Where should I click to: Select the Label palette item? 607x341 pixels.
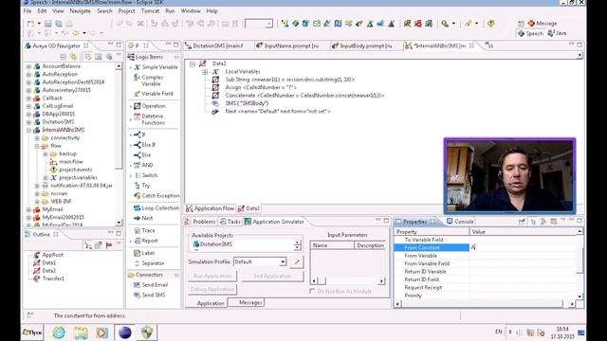(144, 253)
